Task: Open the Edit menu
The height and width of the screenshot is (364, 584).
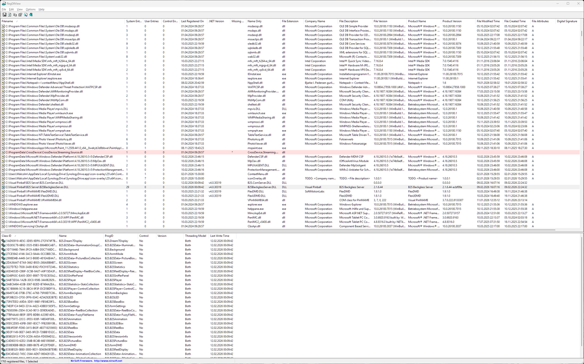Action: (x=12, y=9)
